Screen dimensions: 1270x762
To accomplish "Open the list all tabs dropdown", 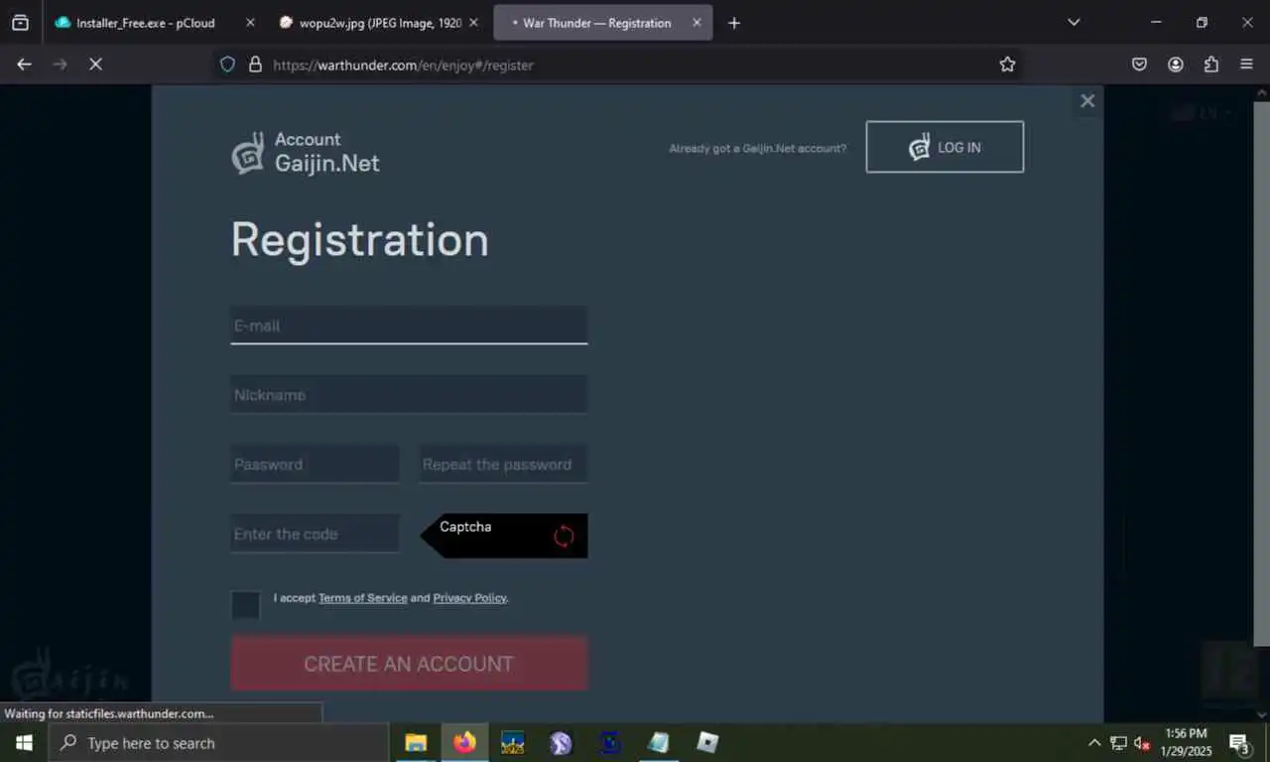I will pos(1074,23).
